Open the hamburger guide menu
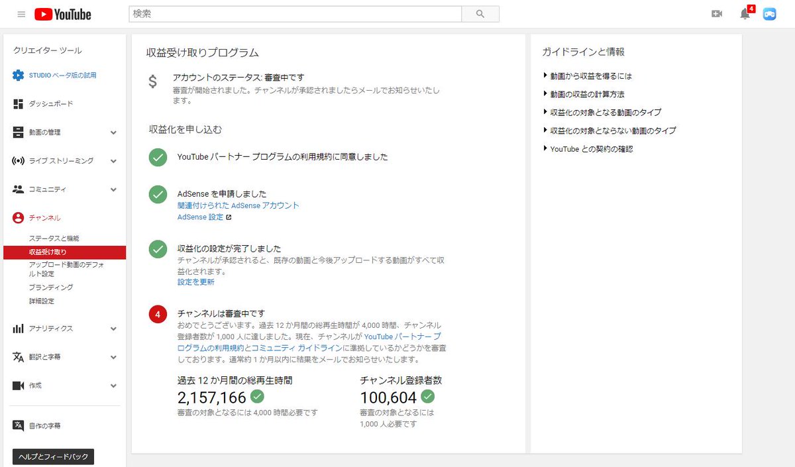The width and height of the screenshot is (795, 467). pos(21,14)
